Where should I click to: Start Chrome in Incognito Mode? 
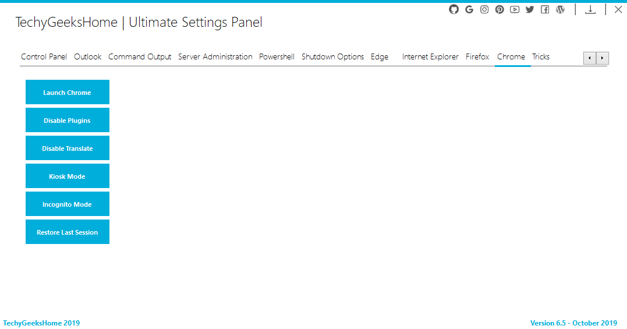click(67, 204)
